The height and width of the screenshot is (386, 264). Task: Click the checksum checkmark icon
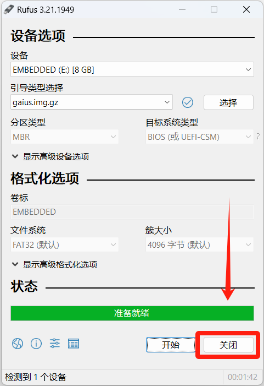[x=188, y=102]
